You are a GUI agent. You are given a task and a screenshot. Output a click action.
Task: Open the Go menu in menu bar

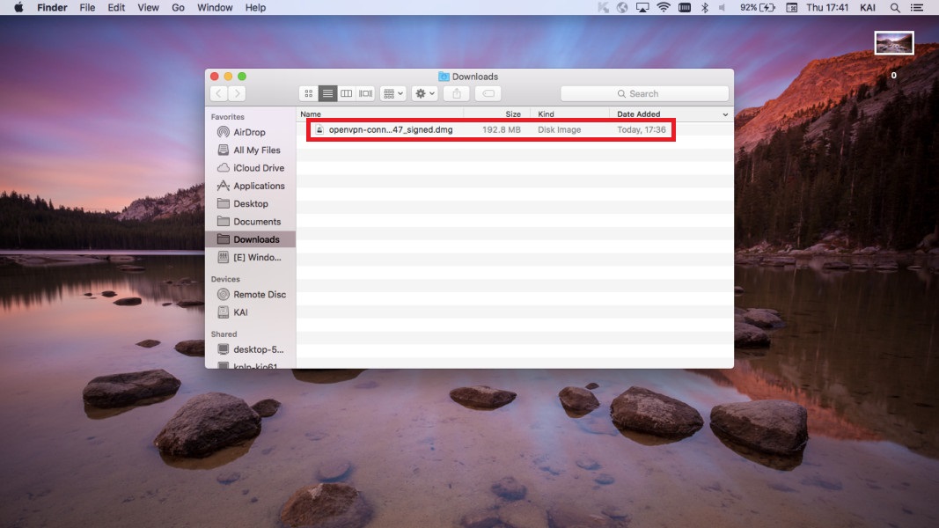click(x=179, y=8)
